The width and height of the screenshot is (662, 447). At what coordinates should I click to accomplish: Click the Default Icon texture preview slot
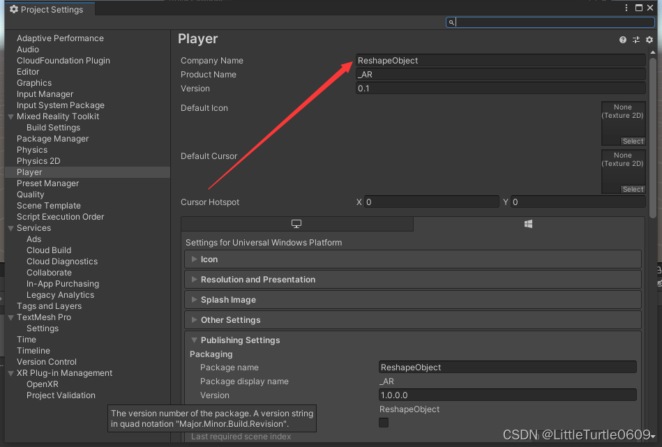(624, 123)
